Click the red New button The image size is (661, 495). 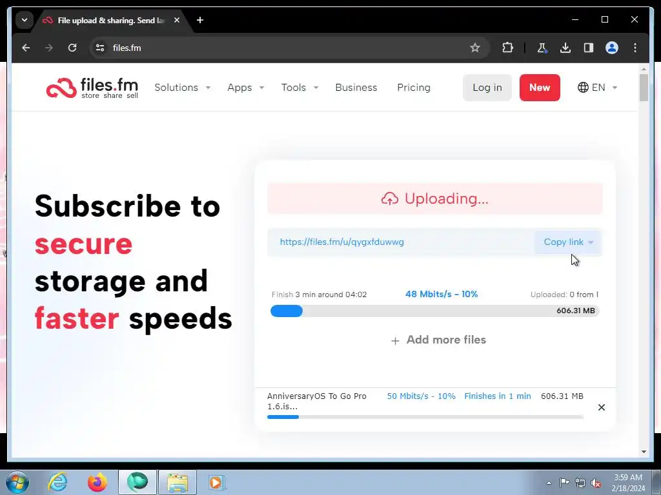click(540, 88)
